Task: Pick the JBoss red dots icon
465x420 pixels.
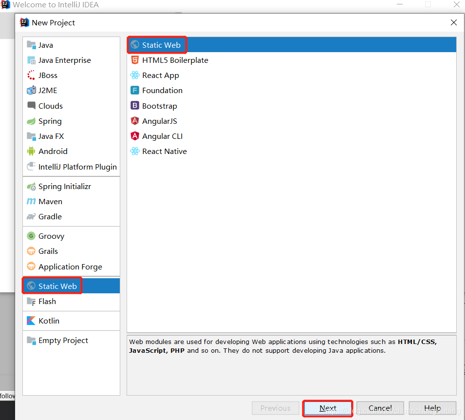Action: [x=31, y=76]
